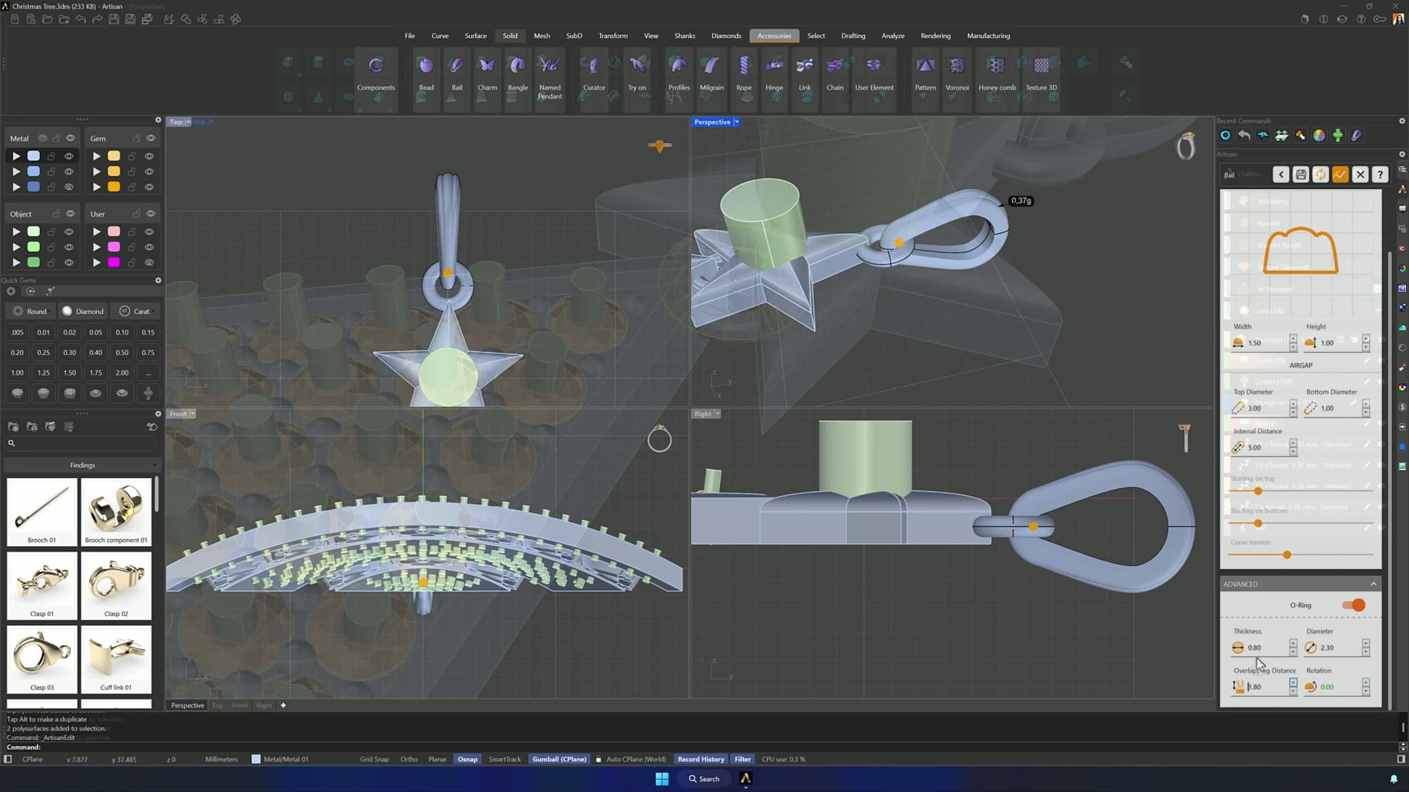
Task: Open the Carat unit dropdown
Action: click(x=137, y=311)
